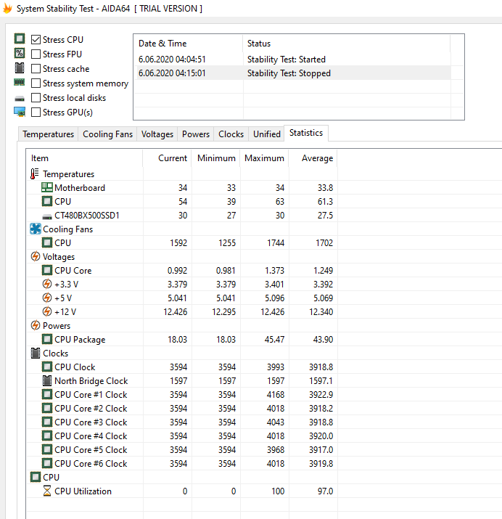Click the Status log column header
Screen dimensions: 502x519
click(347, 44)
